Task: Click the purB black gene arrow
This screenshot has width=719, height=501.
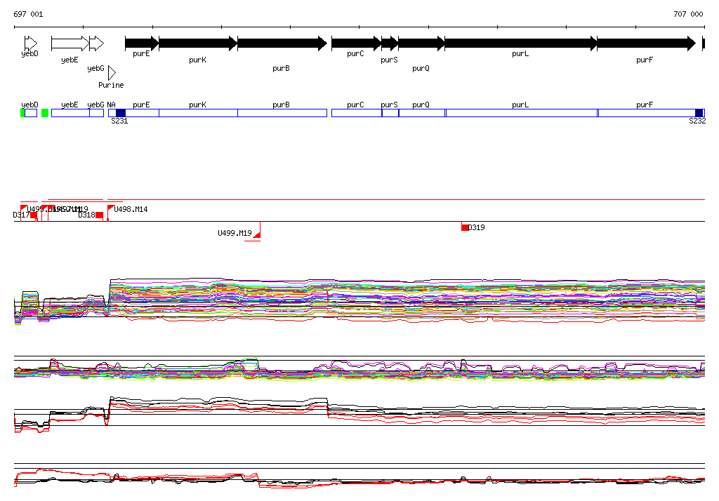Action: pyautogui.click(x=282, y=44)
